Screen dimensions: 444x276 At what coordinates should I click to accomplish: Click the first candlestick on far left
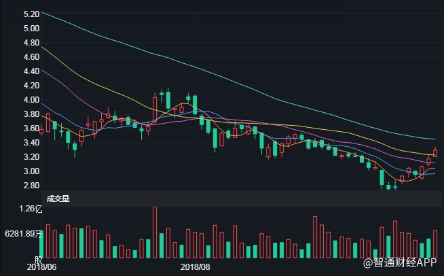tap(41, 131)
